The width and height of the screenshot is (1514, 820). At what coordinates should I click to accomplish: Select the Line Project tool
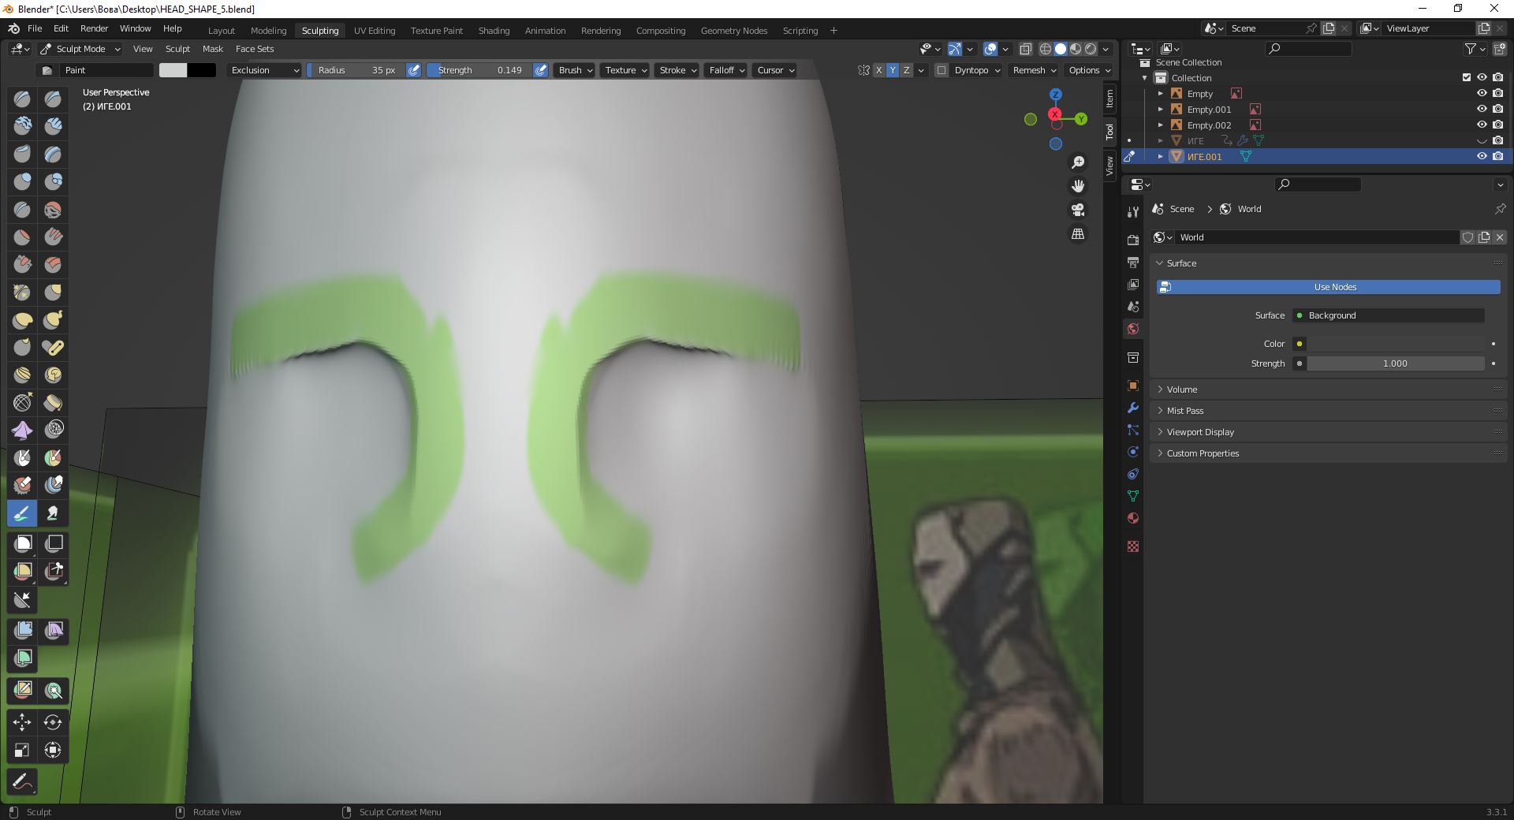coord(22,600)
